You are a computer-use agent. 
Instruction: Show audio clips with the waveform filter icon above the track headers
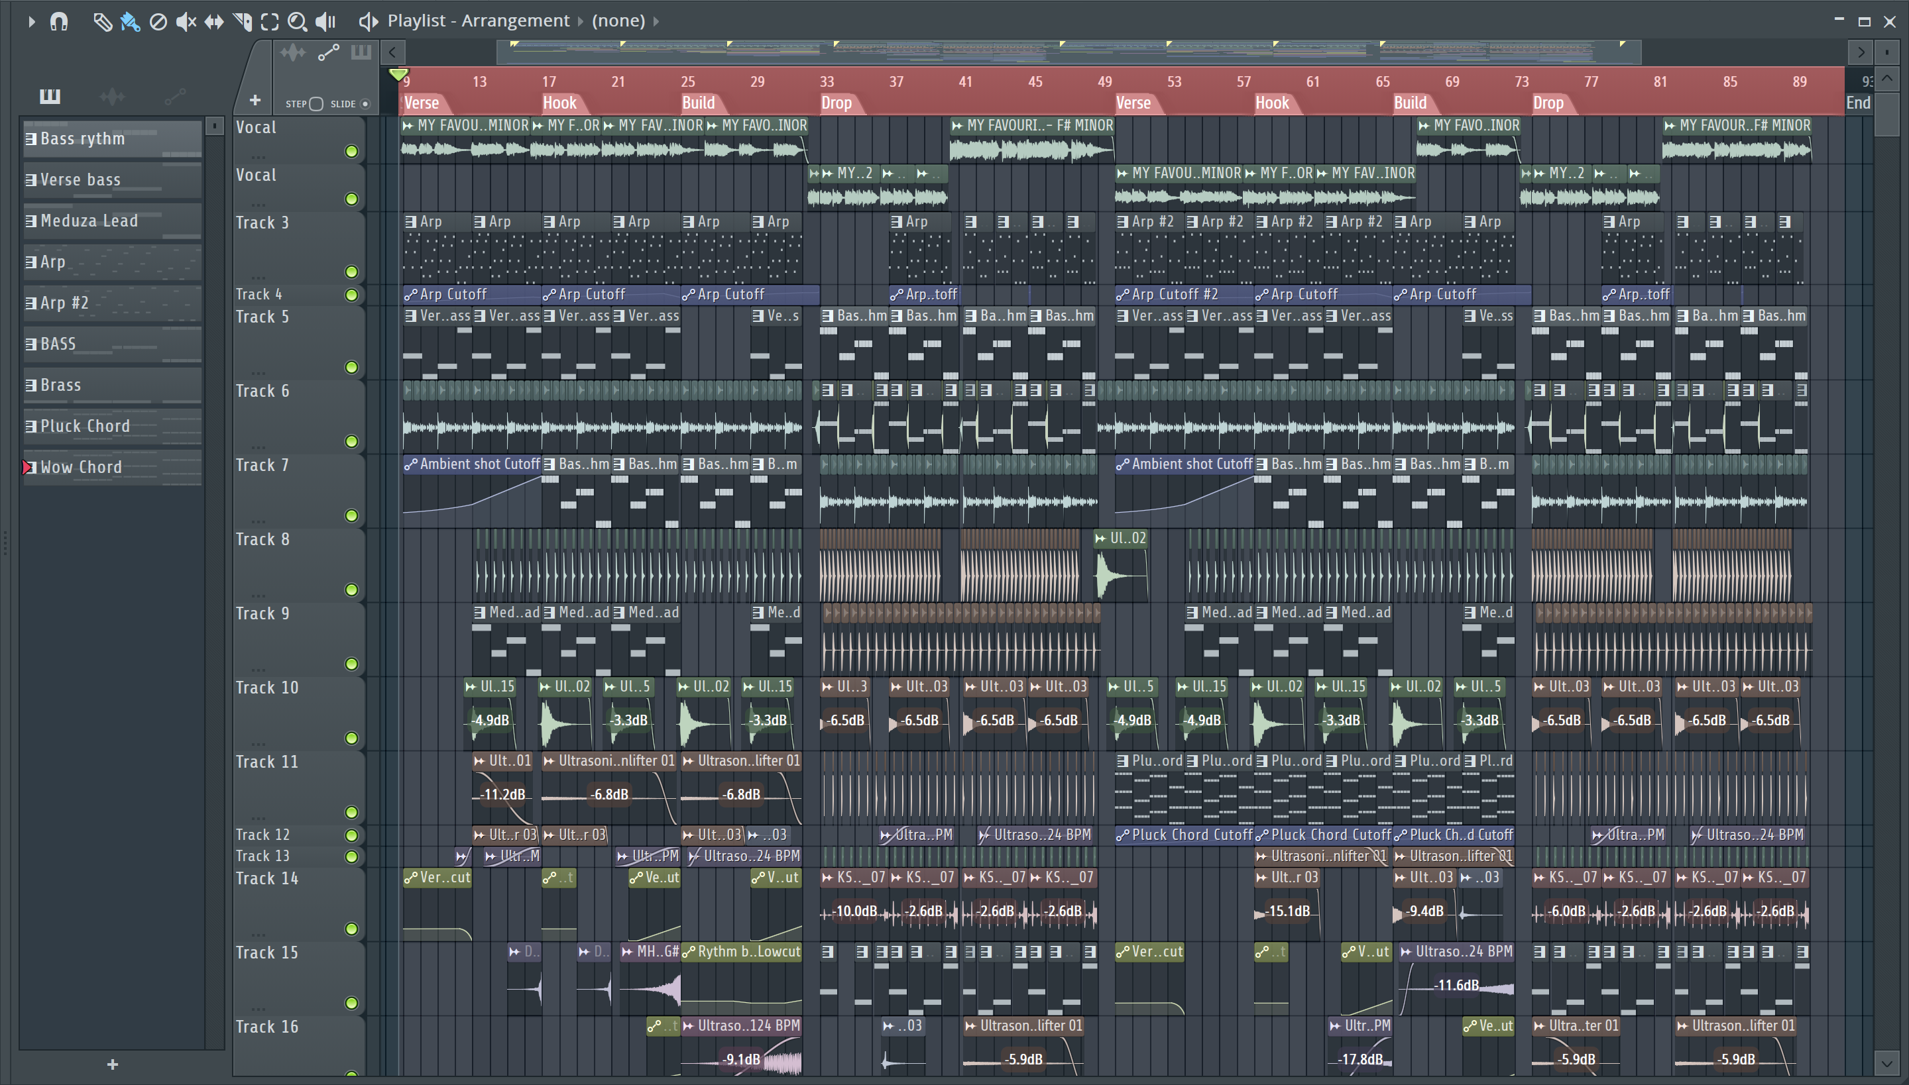(293, 52)
